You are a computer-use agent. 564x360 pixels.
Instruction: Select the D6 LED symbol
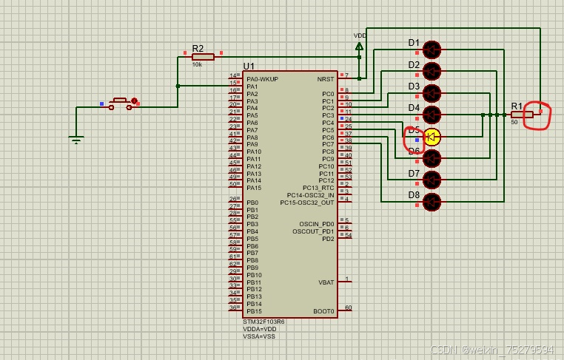pyautogui.click(x=432, y=158)
